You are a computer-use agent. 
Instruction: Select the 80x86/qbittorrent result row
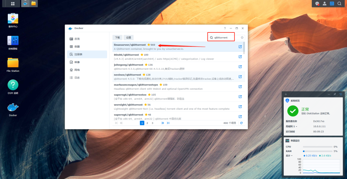point(179,57)
